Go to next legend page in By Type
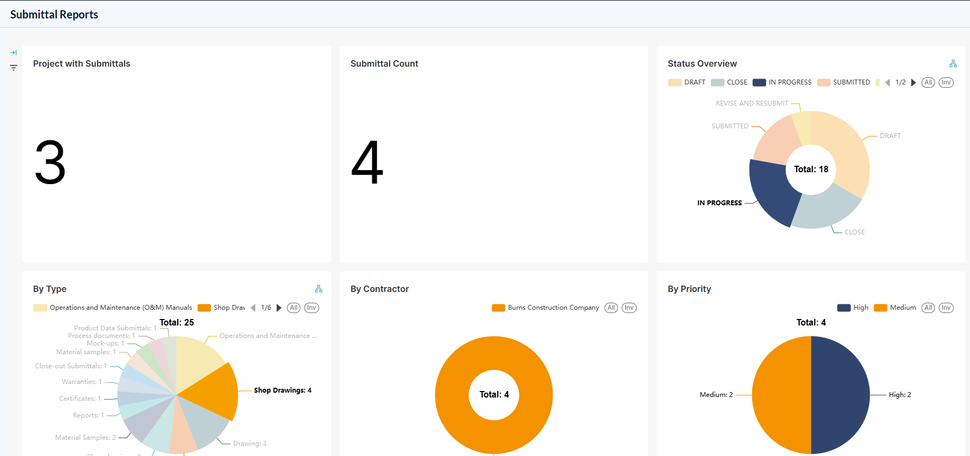 (x=279, y=308)
